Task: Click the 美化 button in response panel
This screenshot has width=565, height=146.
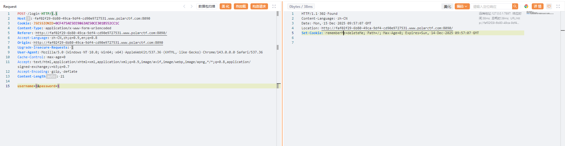Action: (x=447, y=6)
